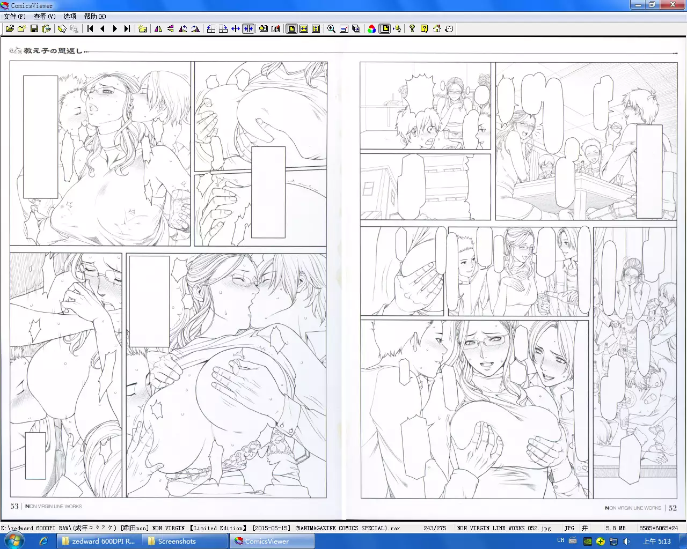Image resolution: width=687 pixels, height=549 pixels.
Task: Go to the previous page arrow
Action: coord(103,29)
